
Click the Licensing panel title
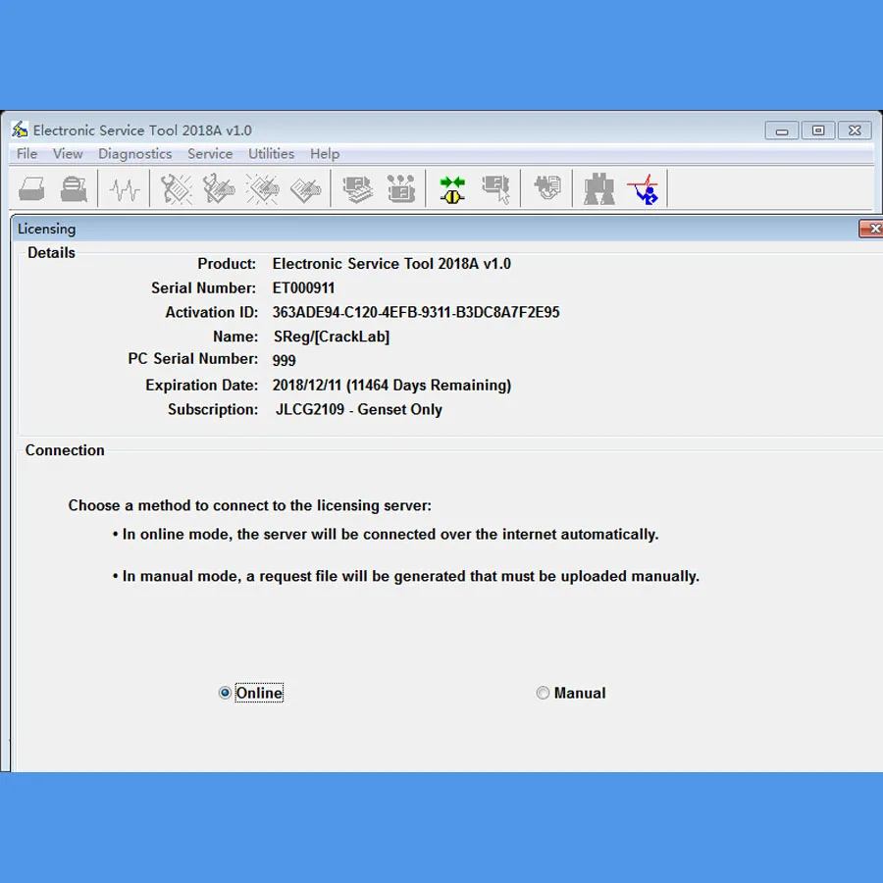tap(47, 230)
